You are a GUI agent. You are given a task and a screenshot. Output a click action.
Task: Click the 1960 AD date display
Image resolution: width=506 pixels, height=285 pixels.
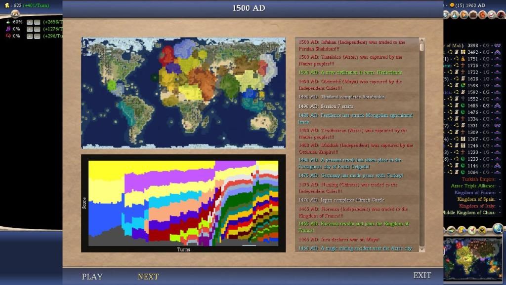(475, 5)
